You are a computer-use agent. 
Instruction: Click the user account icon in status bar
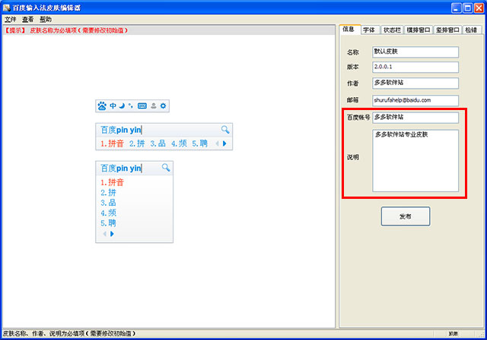154,106
